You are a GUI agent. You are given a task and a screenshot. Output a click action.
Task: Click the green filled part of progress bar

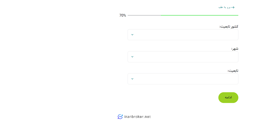click(200, 16)
